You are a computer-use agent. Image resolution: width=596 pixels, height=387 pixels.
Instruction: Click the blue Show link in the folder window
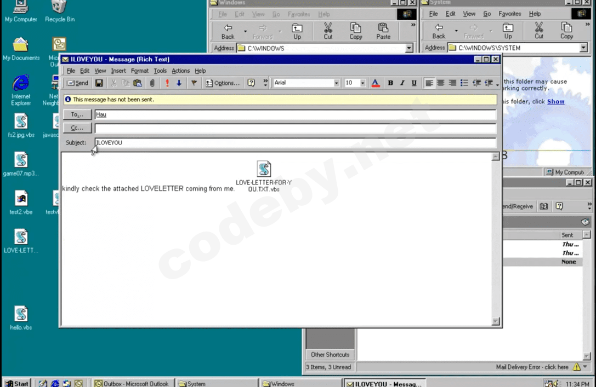(555, 101)
